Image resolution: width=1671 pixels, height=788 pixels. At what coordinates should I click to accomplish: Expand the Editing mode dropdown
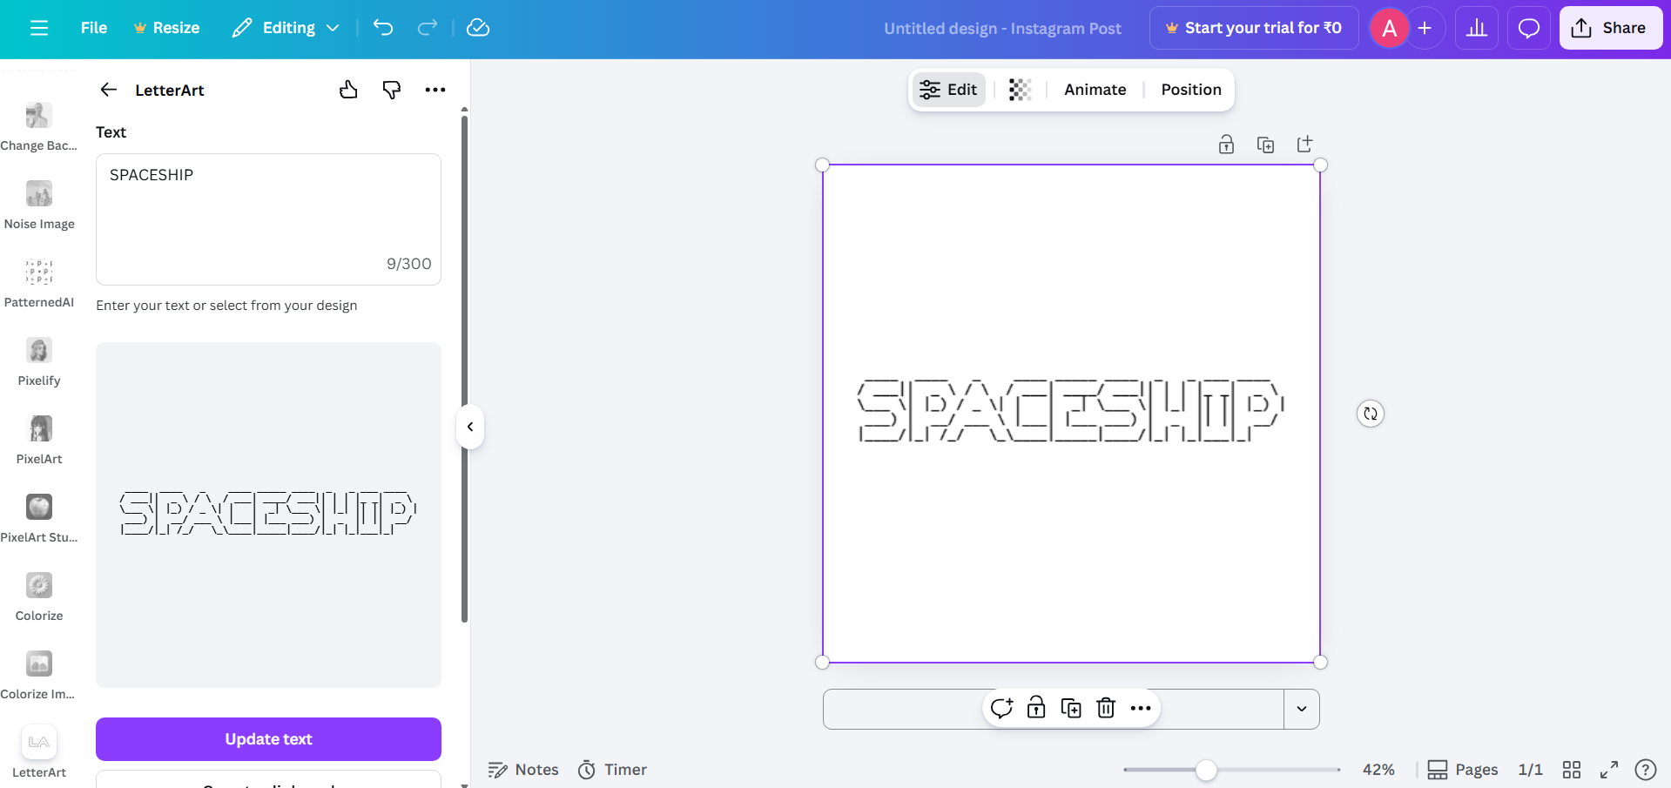(286, 28)
